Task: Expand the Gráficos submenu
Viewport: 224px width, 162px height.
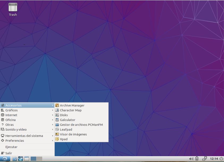Action: pos(11,110)
